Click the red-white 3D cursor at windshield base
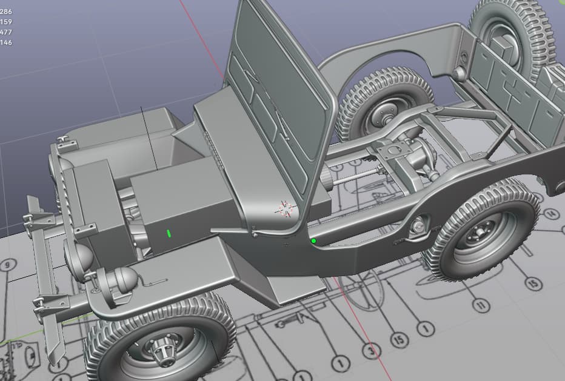This screenshot has height=381, width=565. [x=286, y=209]
